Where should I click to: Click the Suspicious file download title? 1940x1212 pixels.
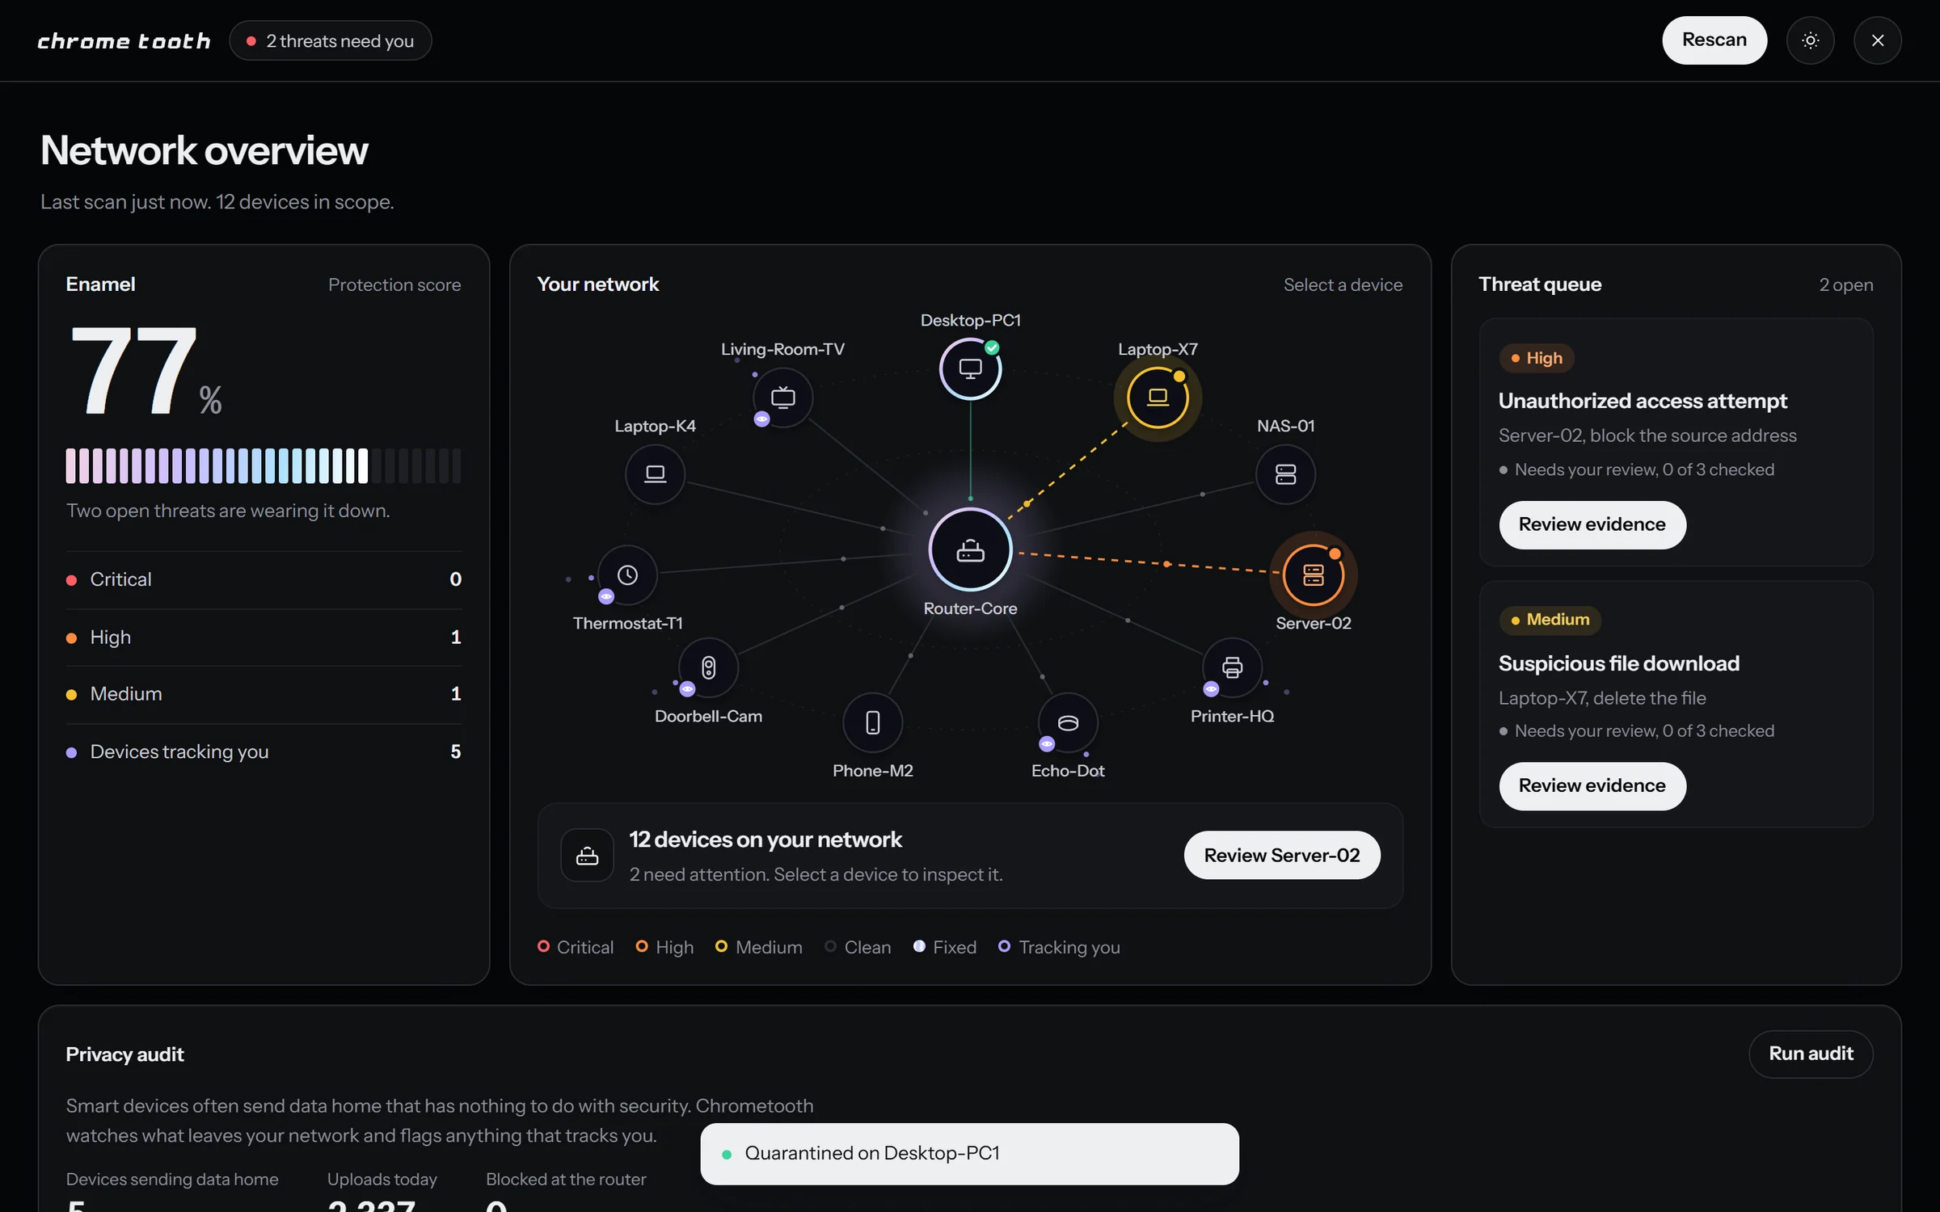click(x=1618, y=663)
